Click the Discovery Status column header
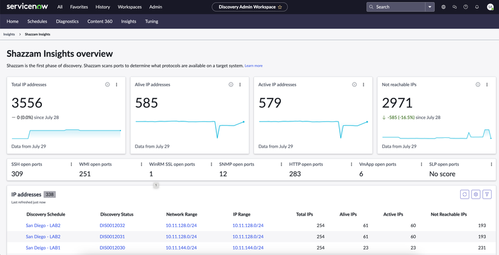The width and height of the screenshot is (499, 255). coord(117,214)
